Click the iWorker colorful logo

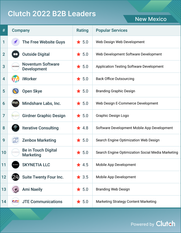coord(16,79)
